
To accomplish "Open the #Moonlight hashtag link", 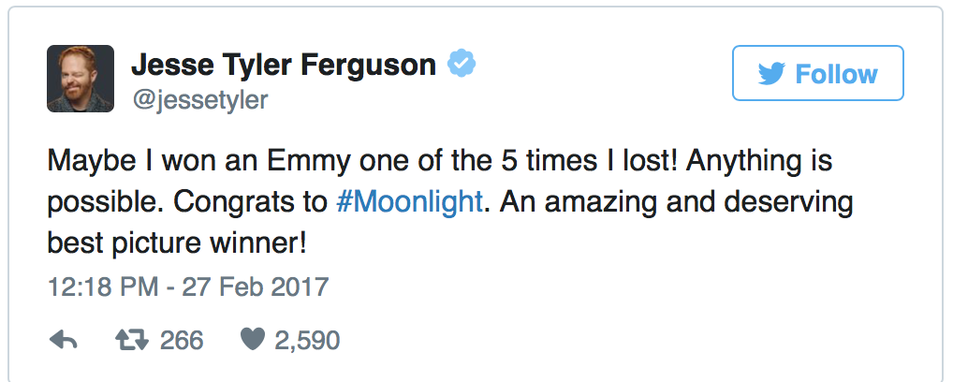I will (410, 203).
